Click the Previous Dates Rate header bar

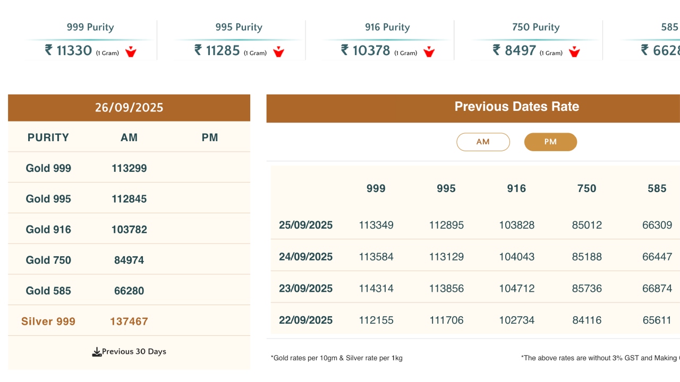516,107
